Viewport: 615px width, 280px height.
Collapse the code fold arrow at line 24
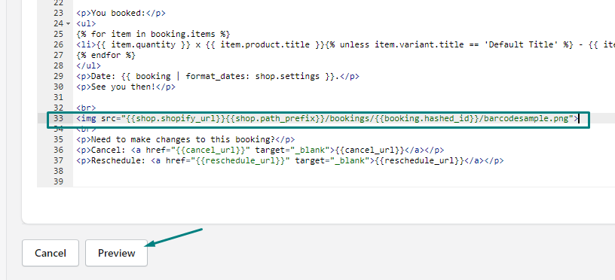[x=69, y=23]
